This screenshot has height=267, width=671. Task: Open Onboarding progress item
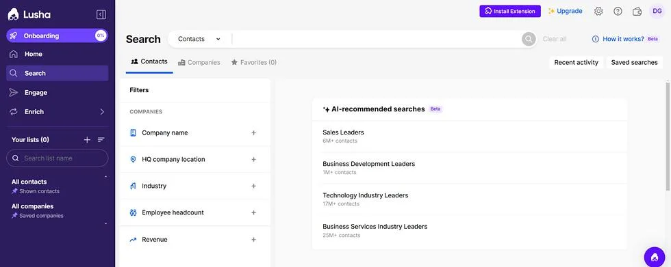pos(58,36)
